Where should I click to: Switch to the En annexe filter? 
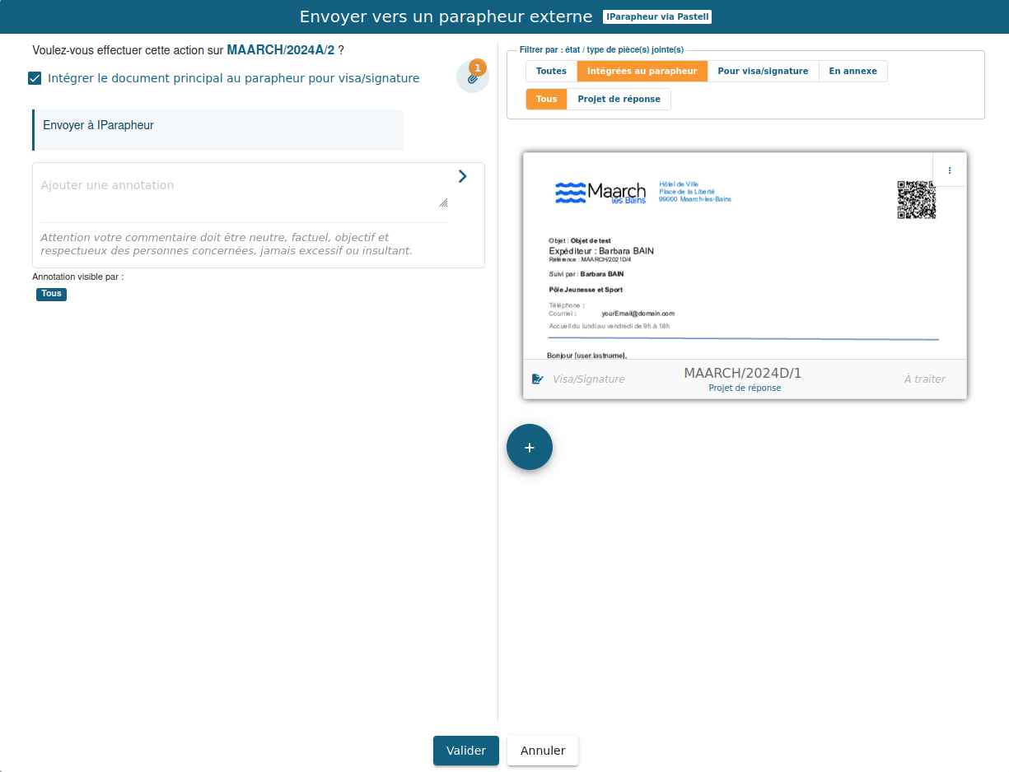(x=853, y=72)
